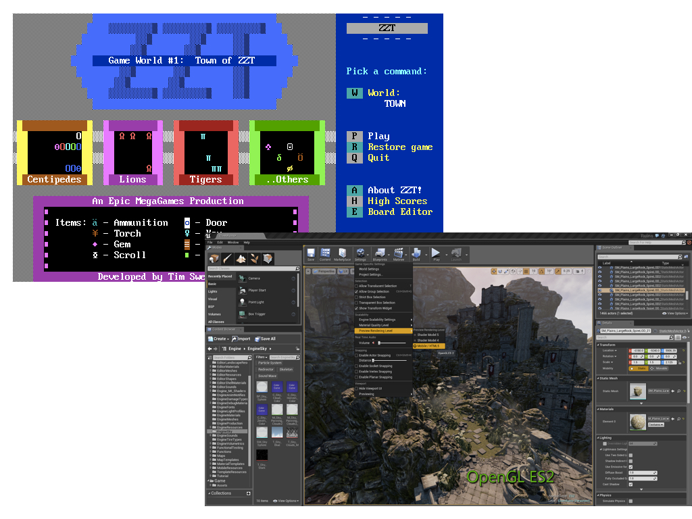Screen dimensions: 692x519
Task: Click the Blueprints toolbar icon
Action: 380,253
